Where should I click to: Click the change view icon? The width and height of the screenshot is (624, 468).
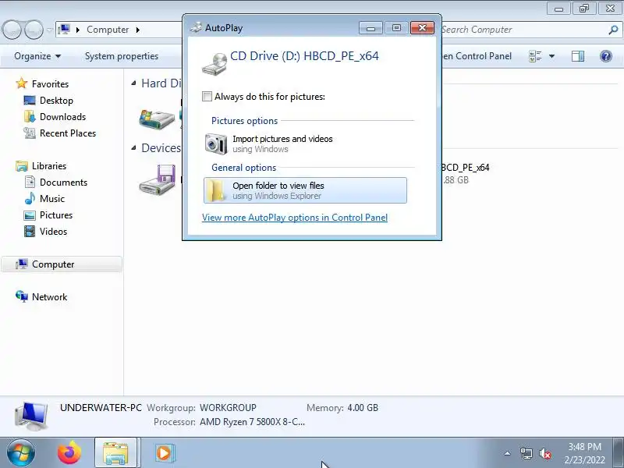coord(535,56)
